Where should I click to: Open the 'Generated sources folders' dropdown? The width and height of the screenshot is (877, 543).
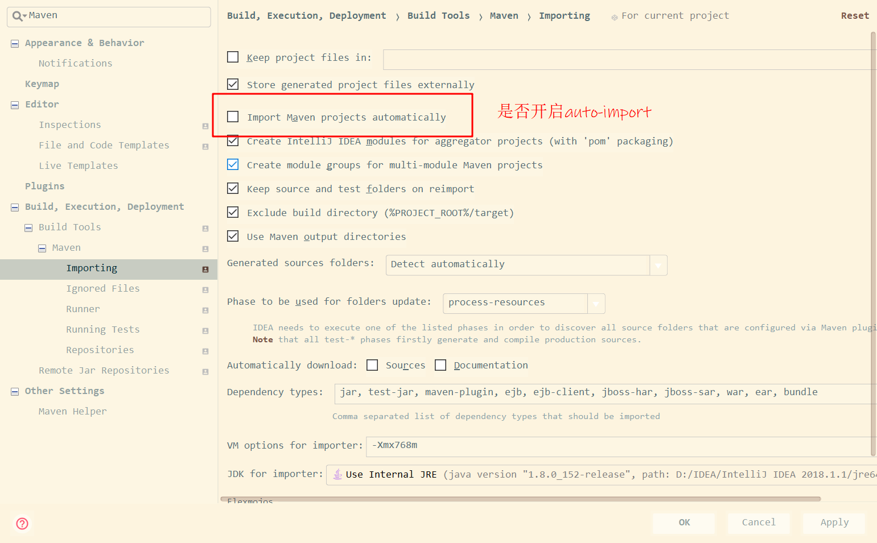click(658, 265)
